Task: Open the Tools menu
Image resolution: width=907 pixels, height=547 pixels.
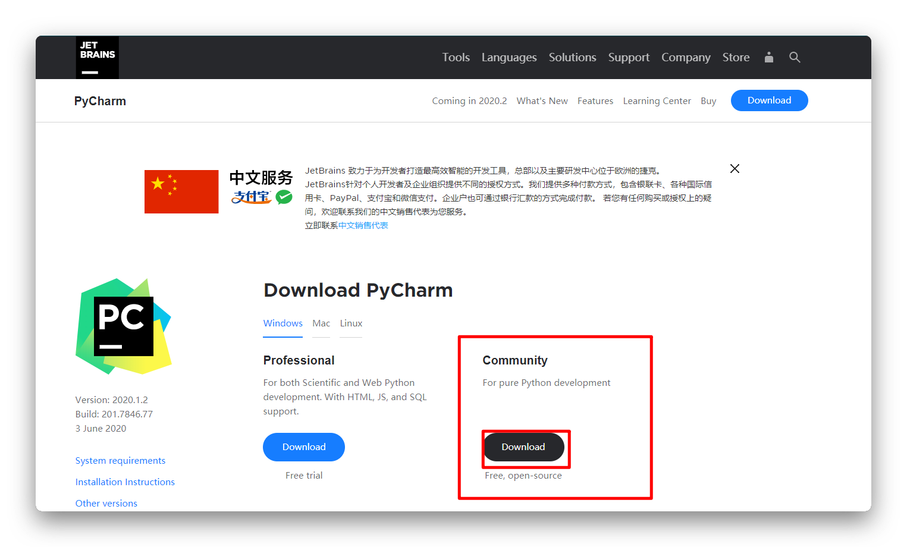Action: pos(456,58)
